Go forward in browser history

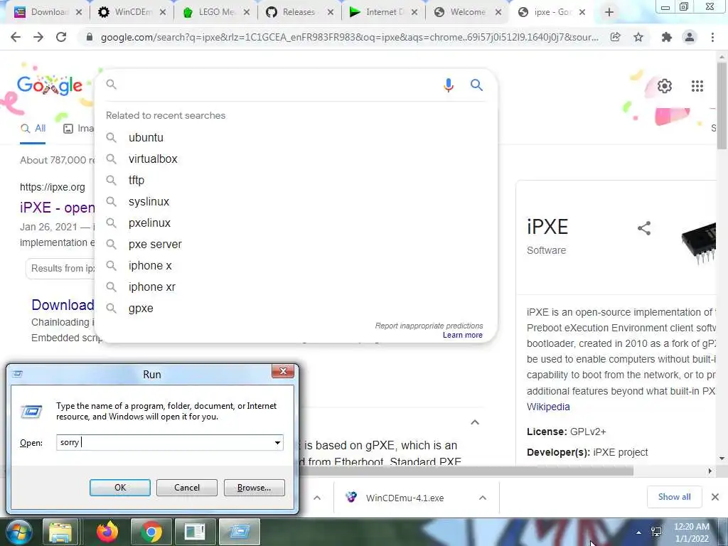[x=38, y=37]
